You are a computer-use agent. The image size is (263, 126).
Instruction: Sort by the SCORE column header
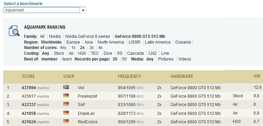pos(28,77)
